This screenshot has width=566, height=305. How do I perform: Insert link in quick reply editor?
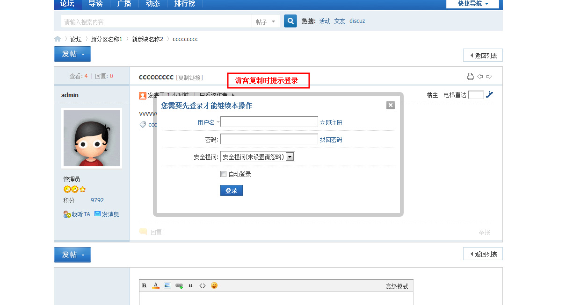179,285
